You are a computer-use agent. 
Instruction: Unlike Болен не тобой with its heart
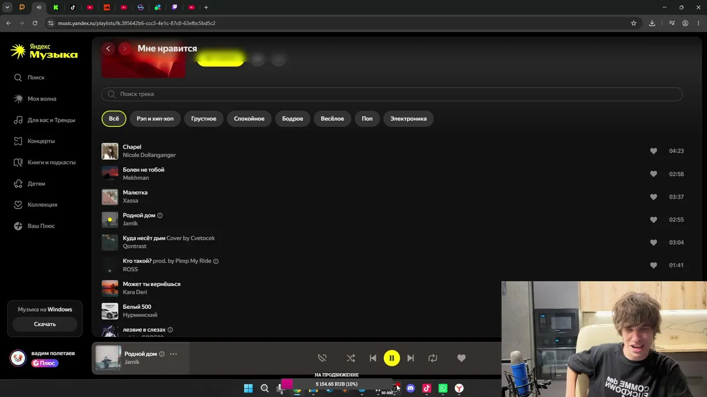(653, 174)
